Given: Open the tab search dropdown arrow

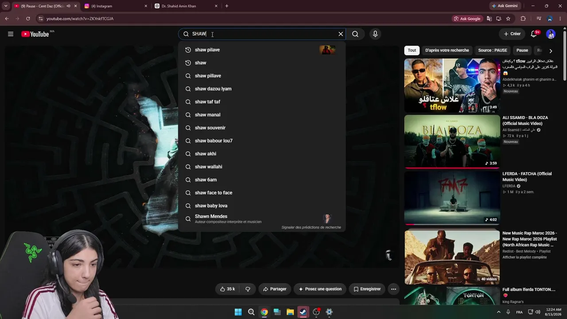Looking at the screenshot, I should pyautogui.click(x=6, y=6).
